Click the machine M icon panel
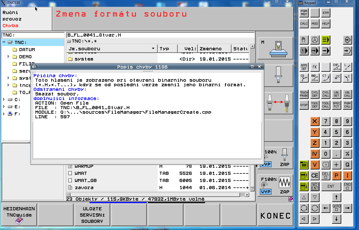The image size is (359, 230). pyautogui.click(x=275, y=48)
